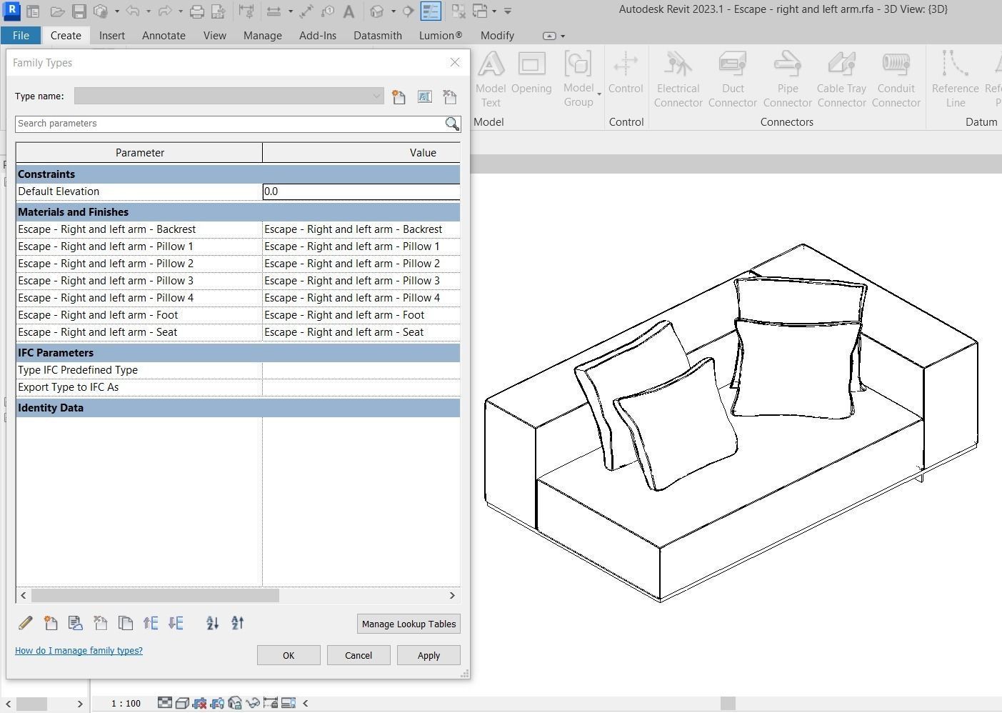The height and width of the screenshot is (713, 1002).
Task: Open the Default 3D View dropdown arrow
Action: 394,11
